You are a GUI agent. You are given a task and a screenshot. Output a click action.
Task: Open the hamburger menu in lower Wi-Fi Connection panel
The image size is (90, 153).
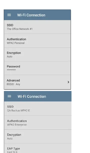click(9, 96)
